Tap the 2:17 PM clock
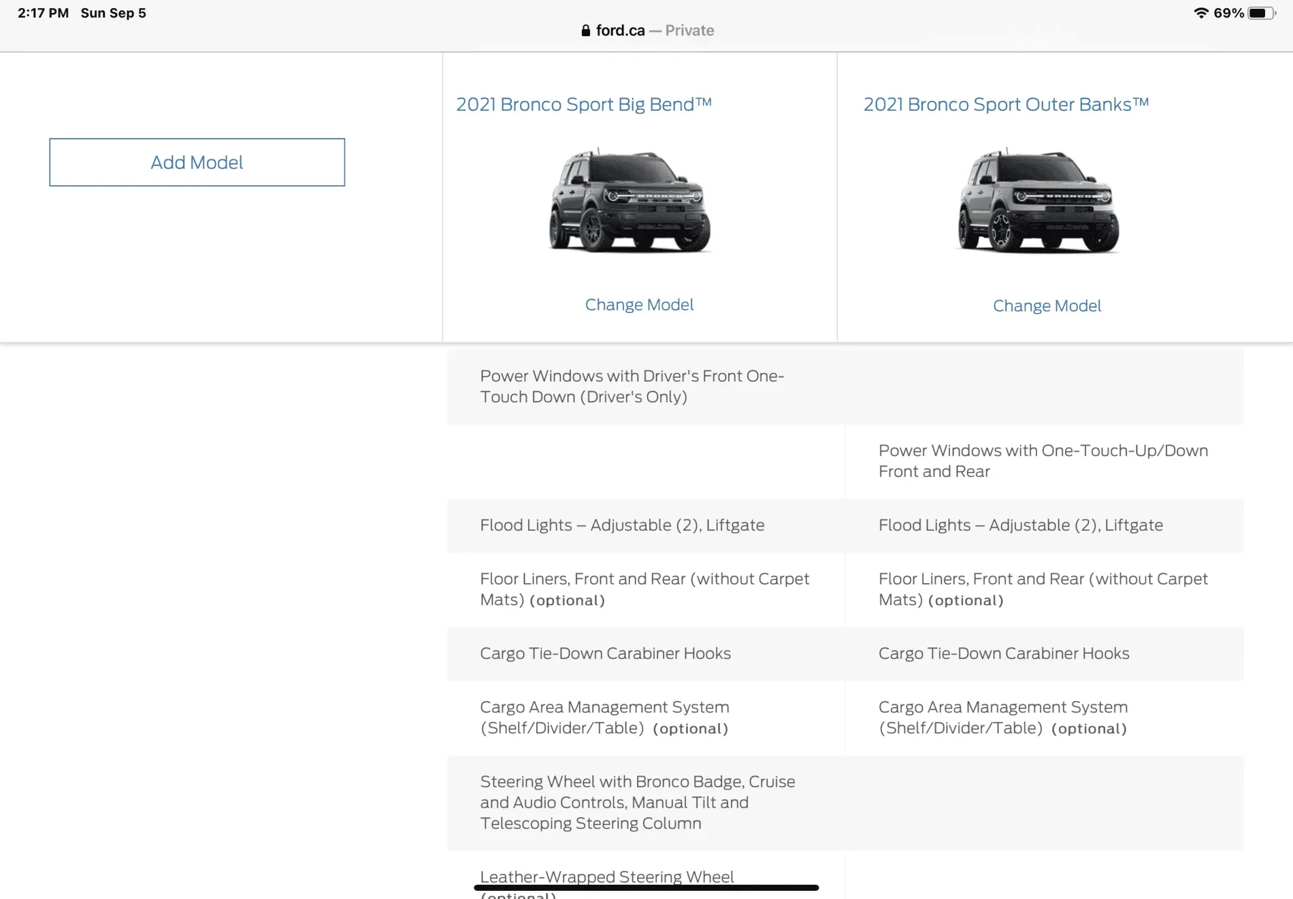The width and height of the screenshot is (1293, 899). tap(43, 13)
